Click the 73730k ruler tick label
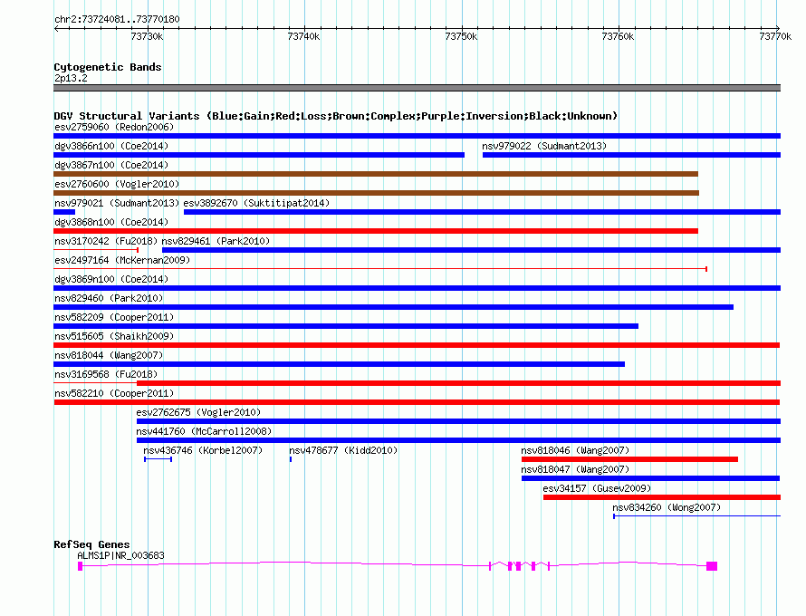Viewport: 806px width, 616px height. pyautogui.click(x=147, y=36)
